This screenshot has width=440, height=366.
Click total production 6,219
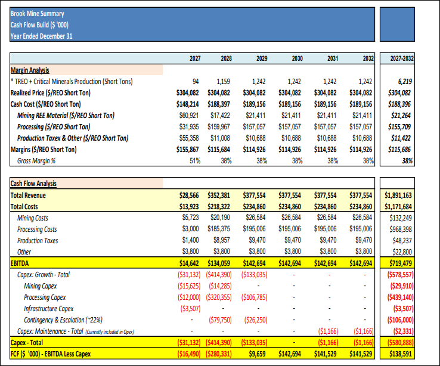pyautogui.click(x=405, y=82)
